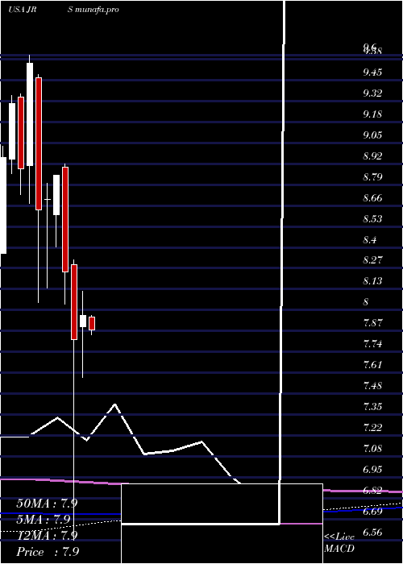Click the 6.95 price axis value
The width and height of the screenshot is (403, 564).
click(372, 469)
